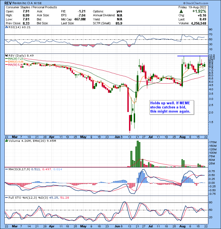Image resolution: width=221 pixels, height=229 pixels.
Task: Click the MACD histogram value 0.014
Action: point(58,169)
